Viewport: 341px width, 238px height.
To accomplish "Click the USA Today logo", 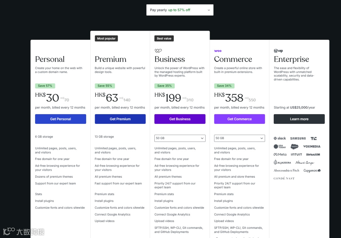I will pos(280,147).
